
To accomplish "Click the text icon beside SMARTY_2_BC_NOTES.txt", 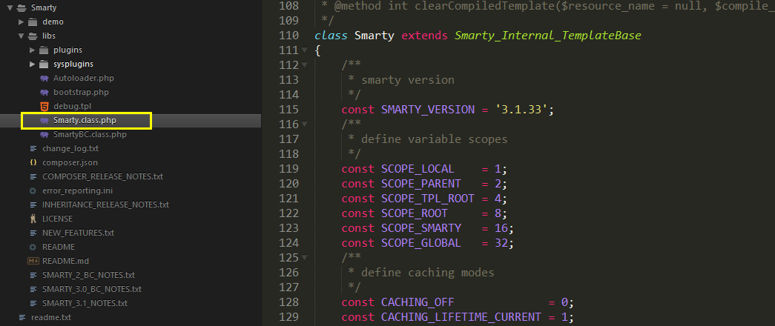I will [x=33, y=275].
